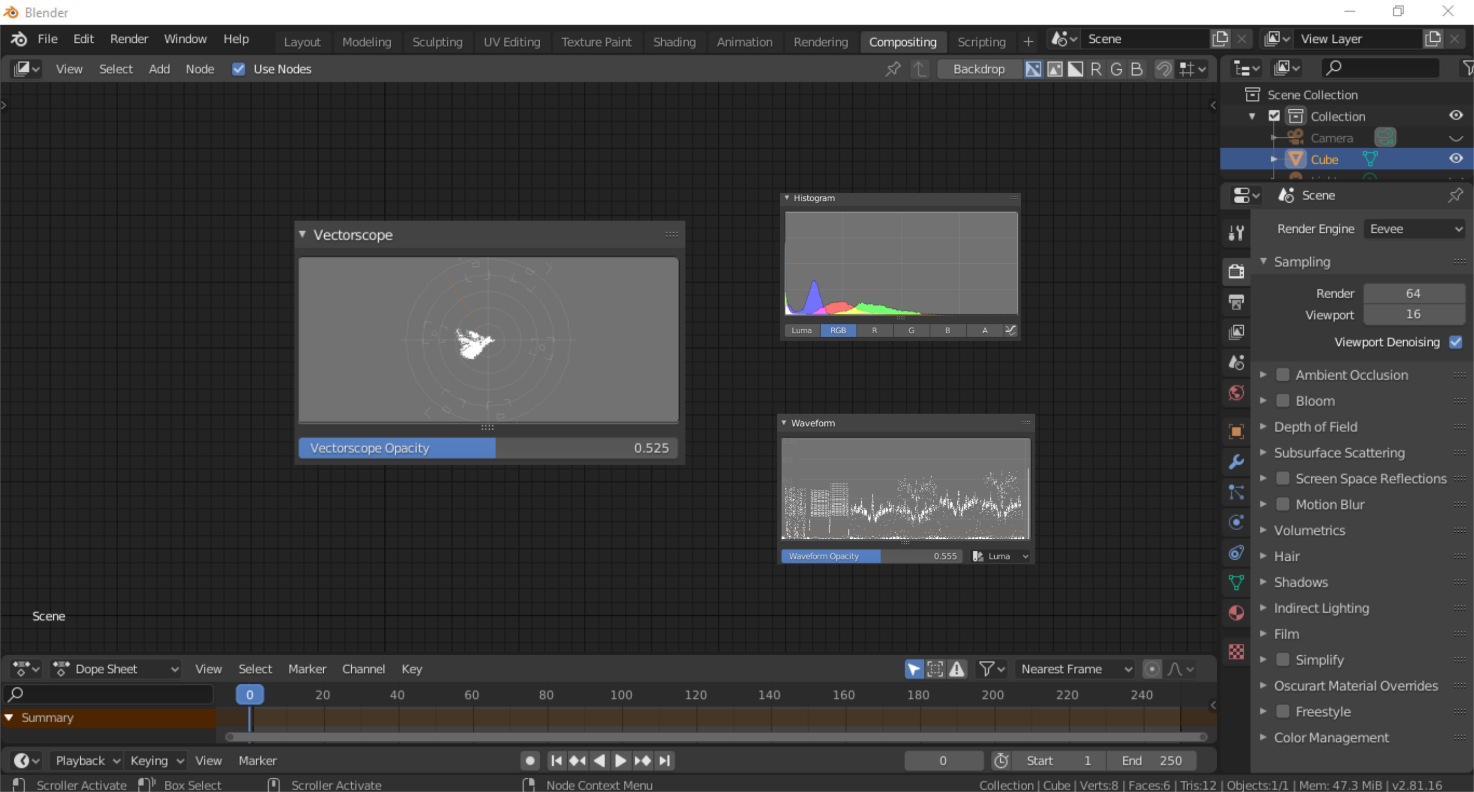Open the Particles properties tab icon
The height and width of the screenshot is (792, 1474).
(x=1236, y=492)
